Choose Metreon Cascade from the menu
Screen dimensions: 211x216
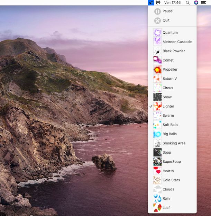pos(177,42)
